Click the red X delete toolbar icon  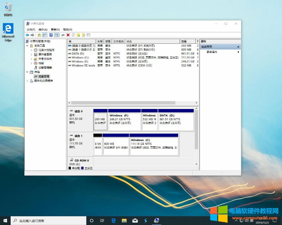(68, 35)
